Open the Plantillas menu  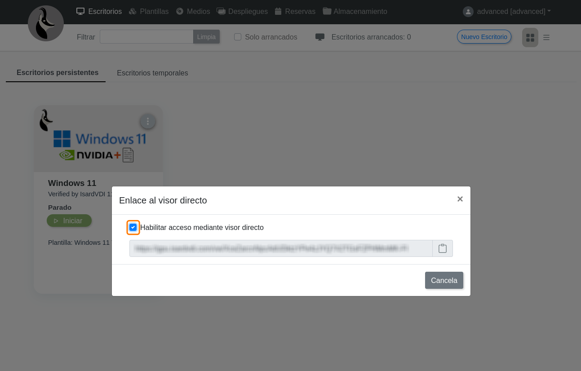(149, 12)
